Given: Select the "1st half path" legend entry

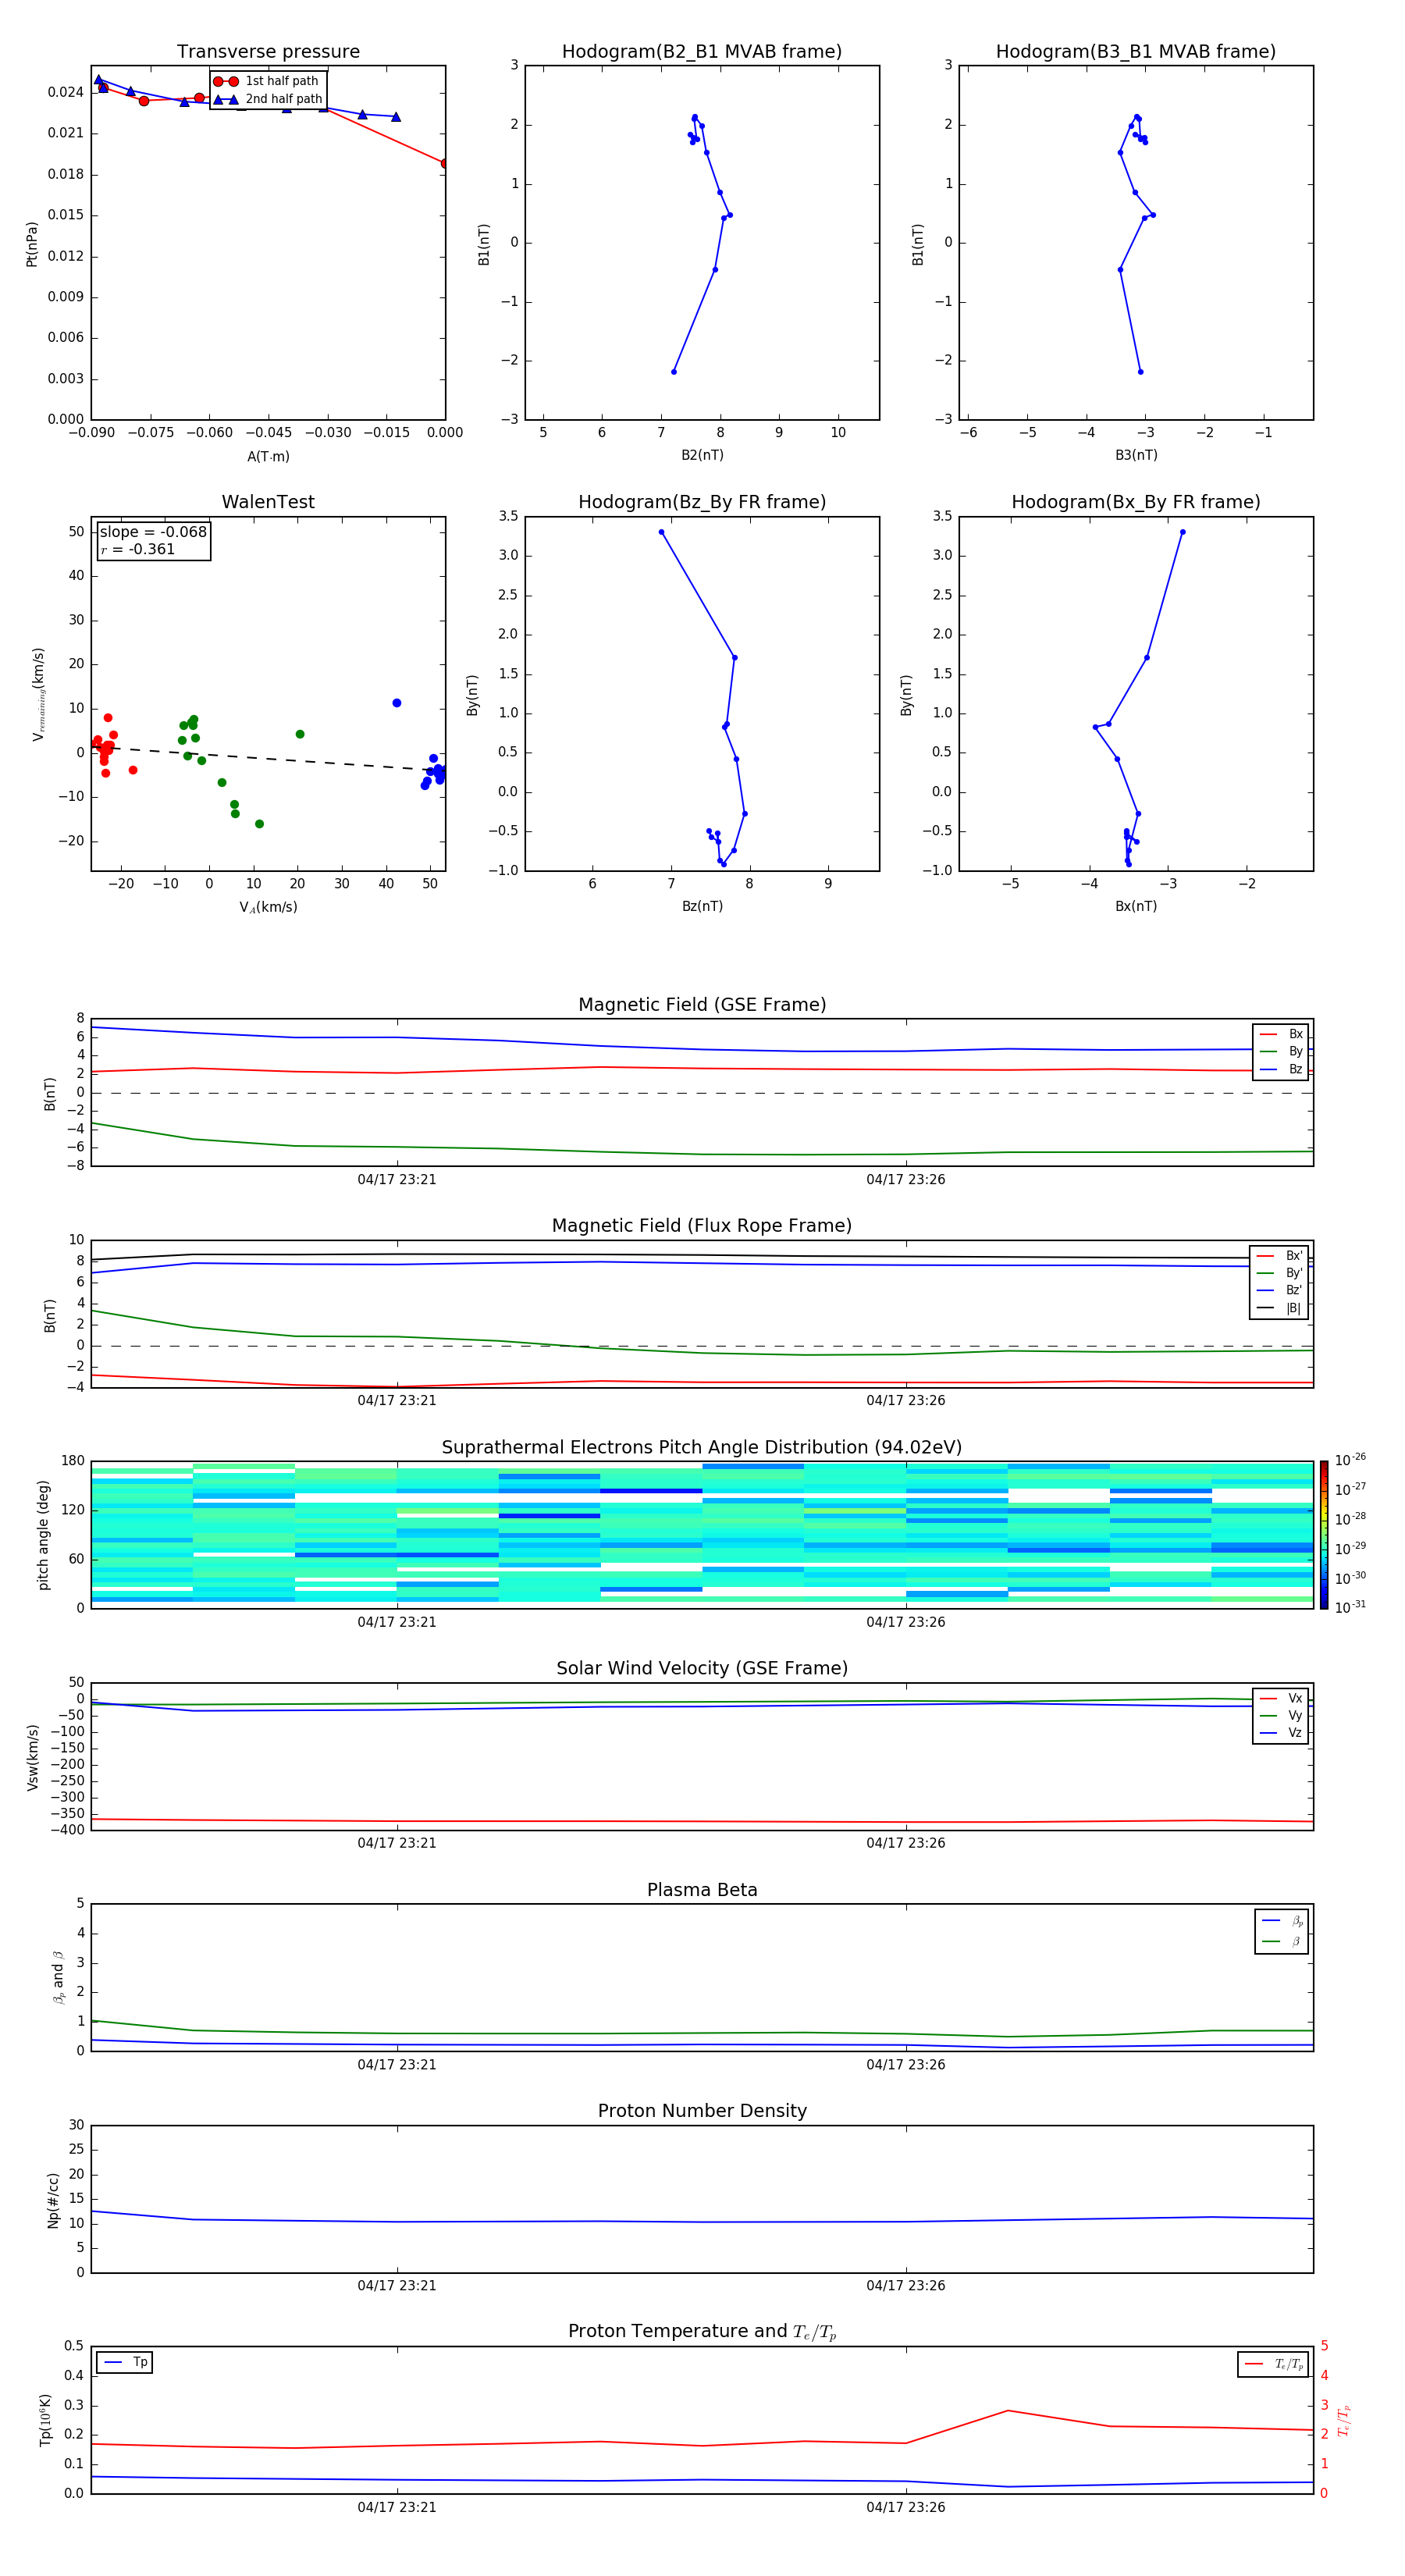Looking at the screenshot, I should pos(266,81).
